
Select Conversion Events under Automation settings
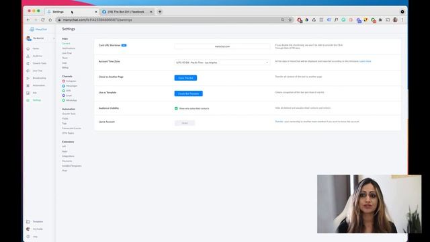tap(71, 128)
